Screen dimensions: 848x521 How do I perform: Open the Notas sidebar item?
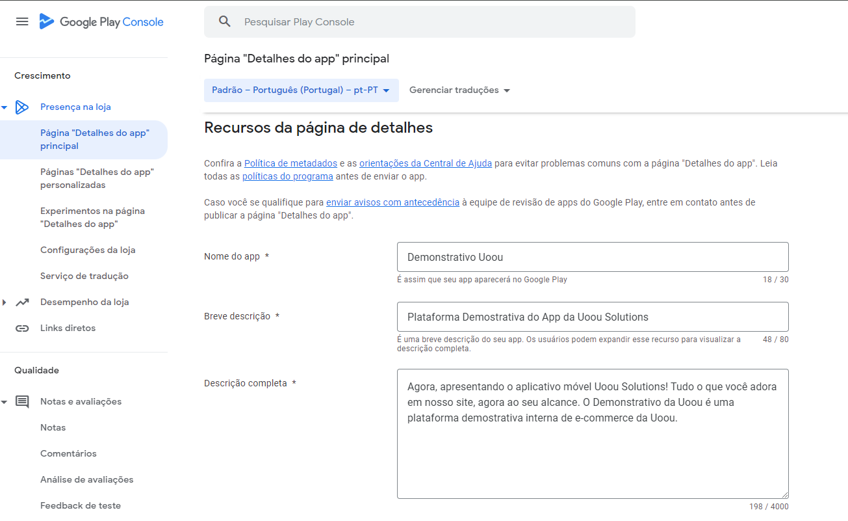click(x=53, y=428)
